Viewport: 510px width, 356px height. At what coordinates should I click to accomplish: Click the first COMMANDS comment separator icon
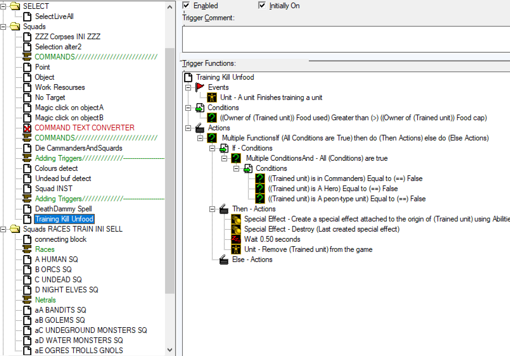point(27,57)
